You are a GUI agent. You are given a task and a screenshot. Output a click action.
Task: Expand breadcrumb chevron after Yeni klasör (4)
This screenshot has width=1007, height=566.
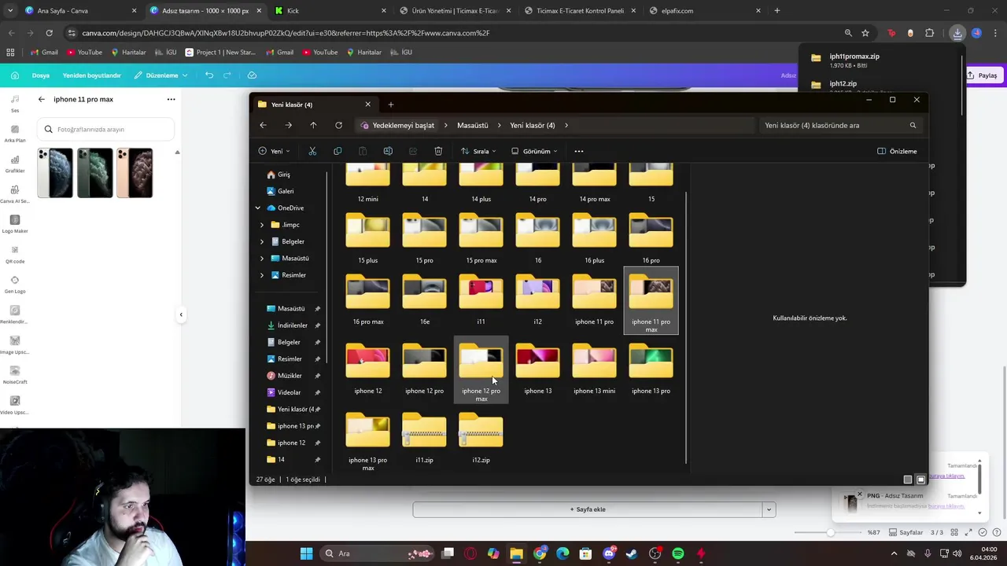[x=566, y=125]
